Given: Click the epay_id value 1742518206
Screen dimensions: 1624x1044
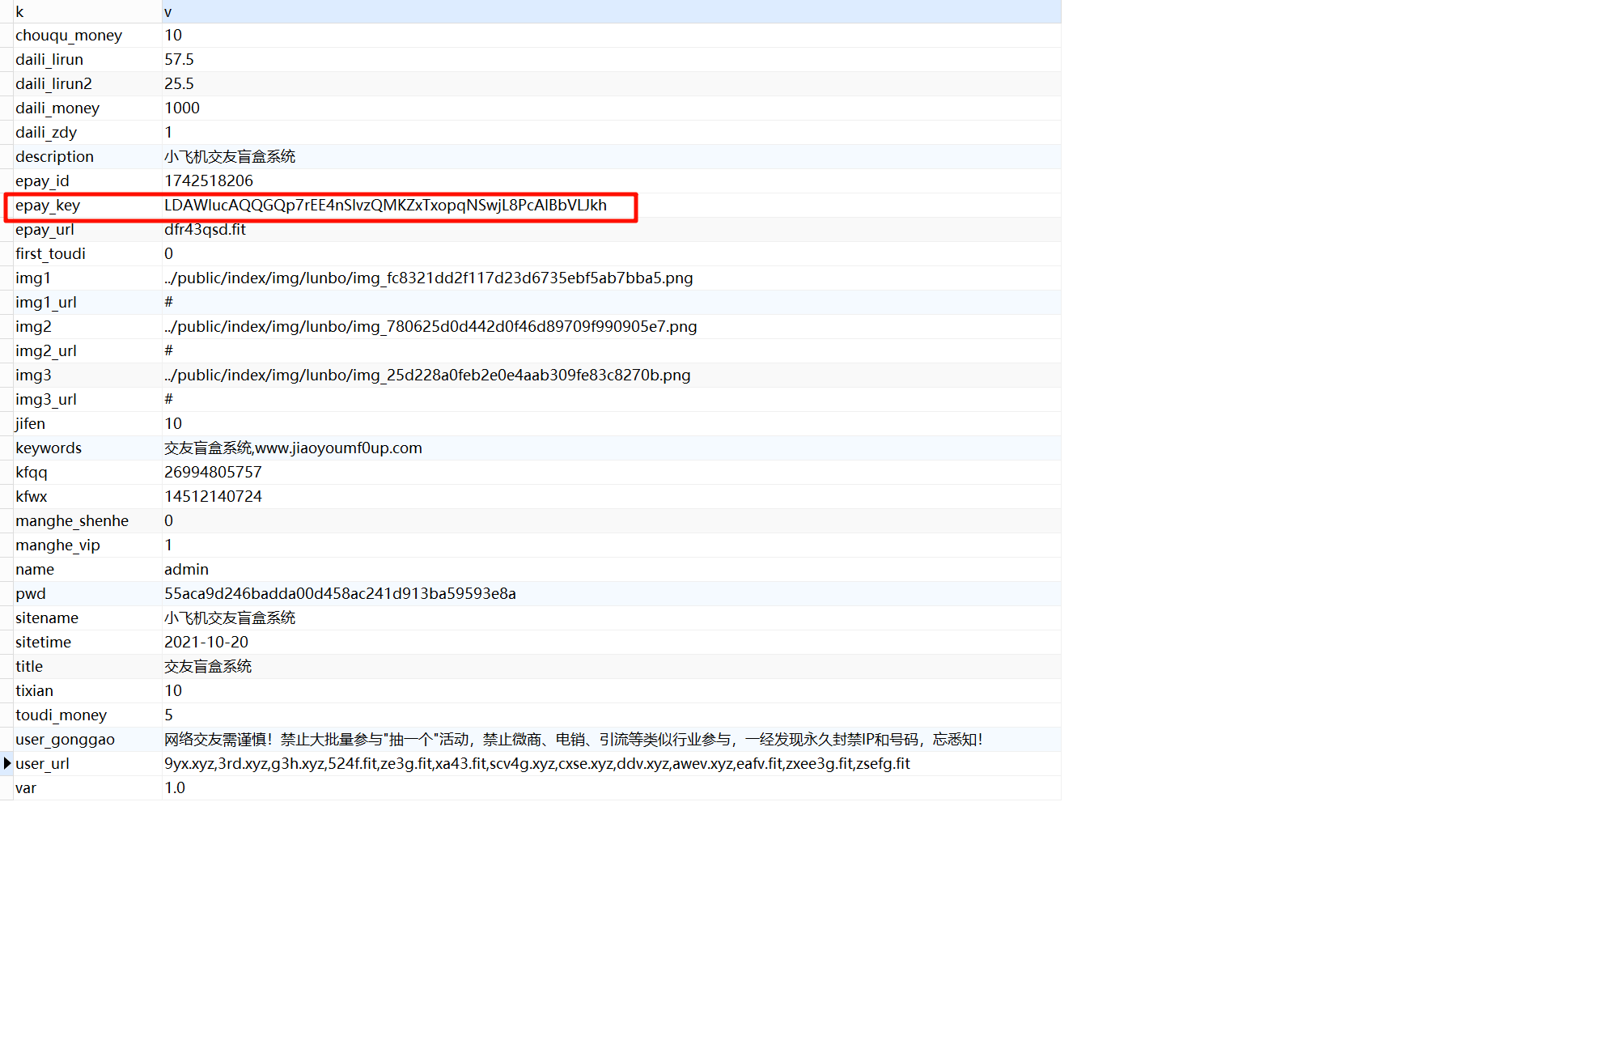Looking at the screenshot, I should (209, 181).
